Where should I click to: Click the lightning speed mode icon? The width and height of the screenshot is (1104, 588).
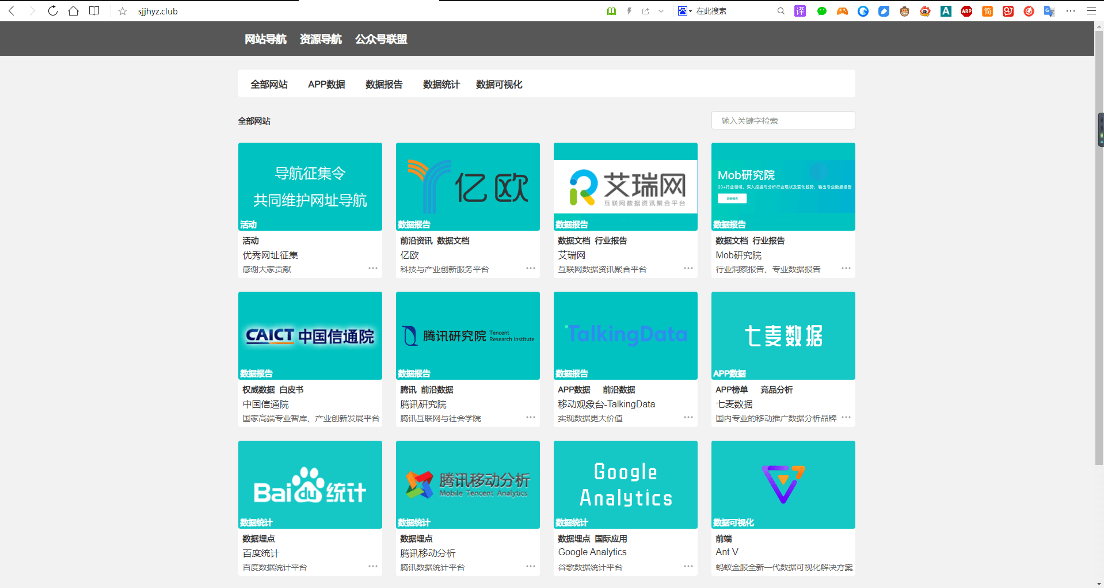pos(629,11)
